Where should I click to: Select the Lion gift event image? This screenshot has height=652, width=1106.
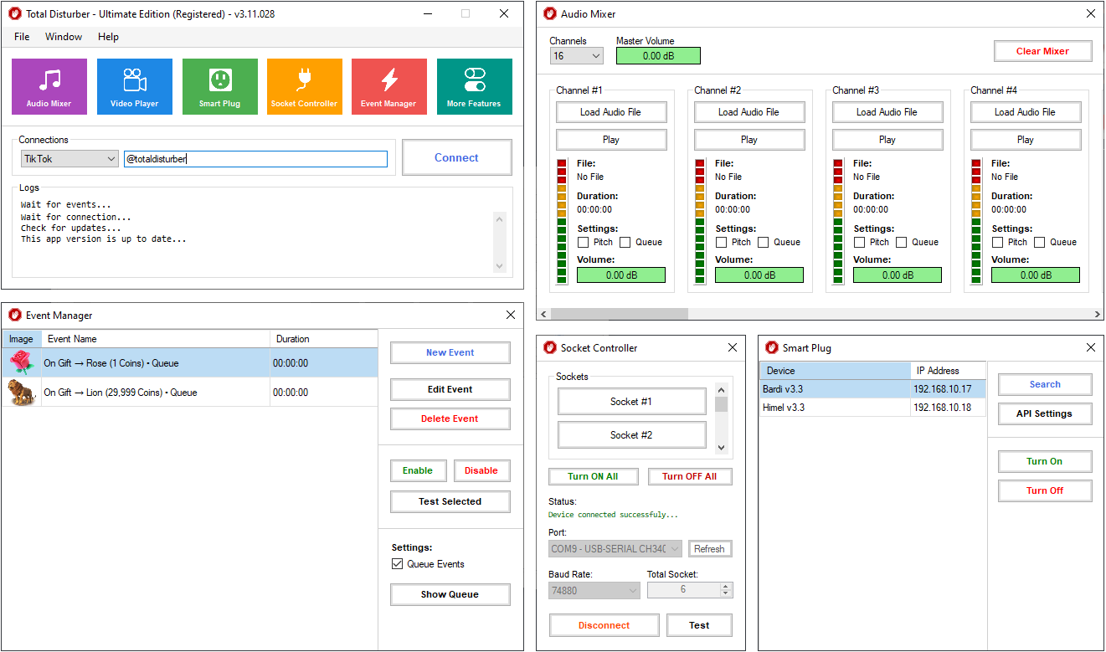click(20, 393)
